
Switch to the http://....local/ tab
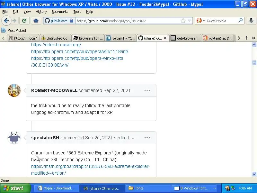tap(23, 38)
